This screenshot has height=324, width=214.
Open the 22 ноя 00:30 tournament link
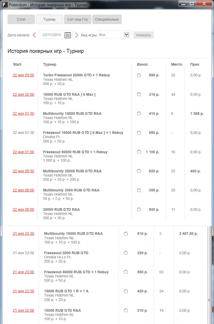[24, 171]
